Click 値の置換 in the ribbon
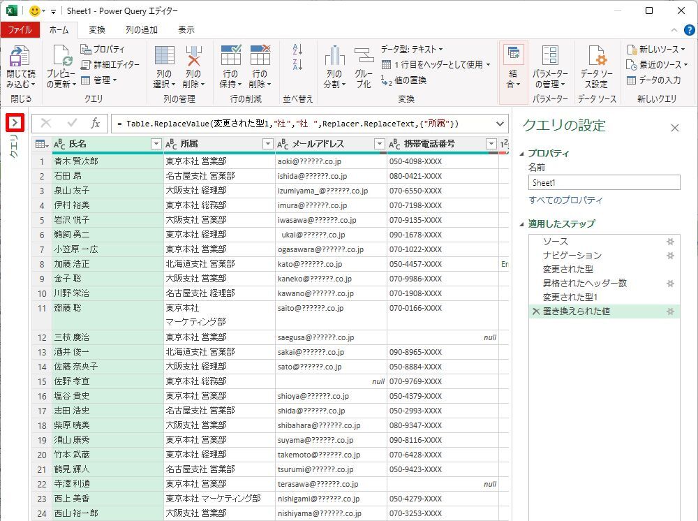 tap(403, 80)
